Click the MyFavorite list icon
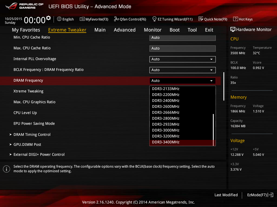Image resolution: width=277 pixels, height=207 pixels. tap(82, 19)
